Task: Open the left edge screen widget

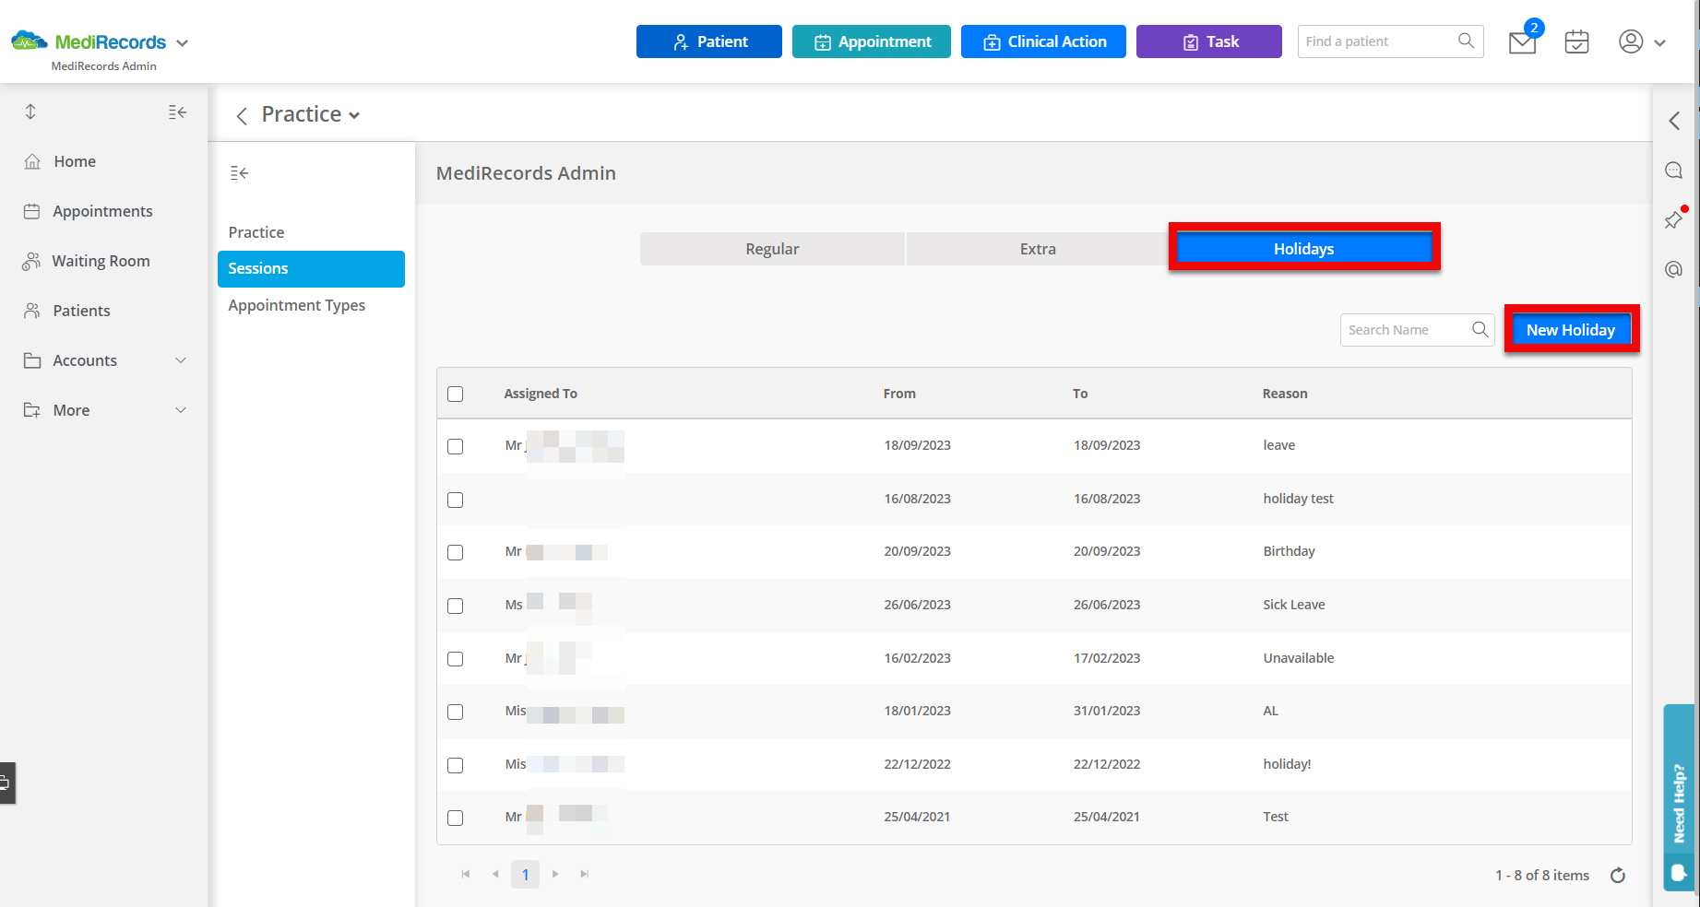Action: pyautogui.click(x=7, y=783)
